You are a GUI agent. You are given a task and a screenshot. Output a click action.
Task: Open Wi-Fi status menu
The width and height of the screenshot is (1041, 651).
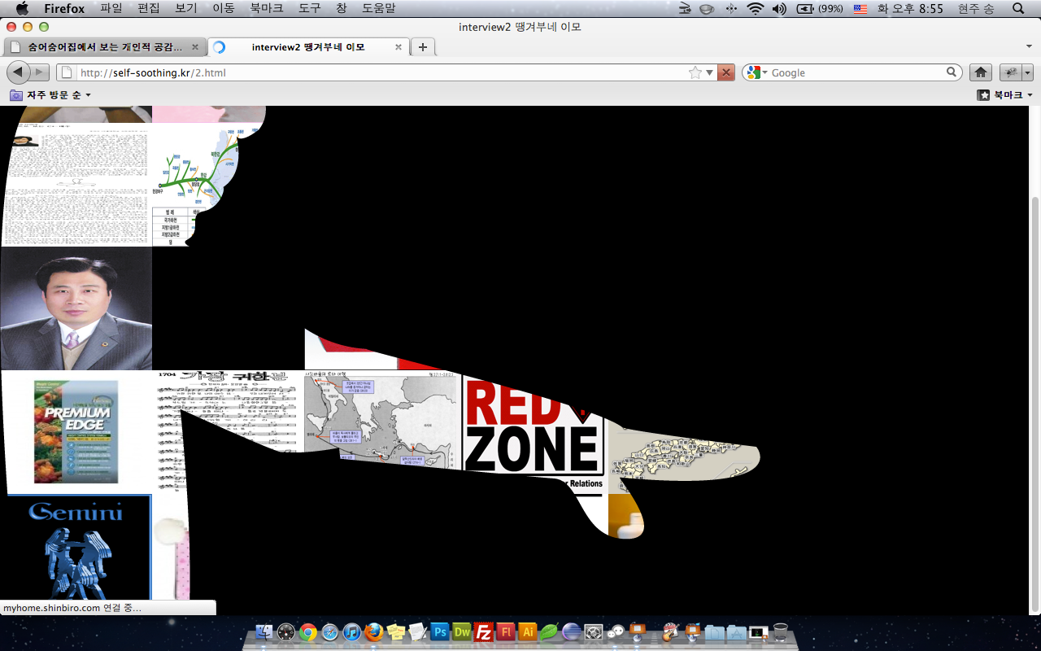click(756, 8)
